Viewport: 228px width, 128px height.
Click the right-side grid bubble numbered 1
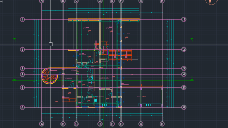[x=184, y=19]
